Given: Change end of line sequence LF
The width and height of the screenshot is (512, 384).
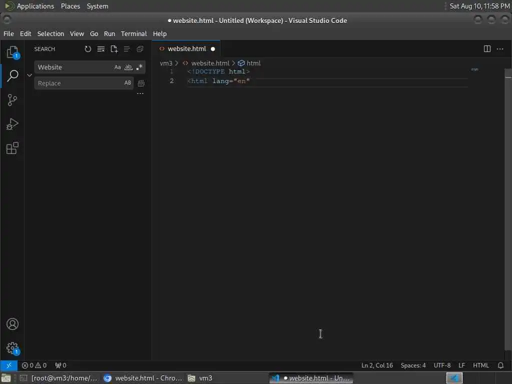Looking at the screenshot, I should [461, 365].
